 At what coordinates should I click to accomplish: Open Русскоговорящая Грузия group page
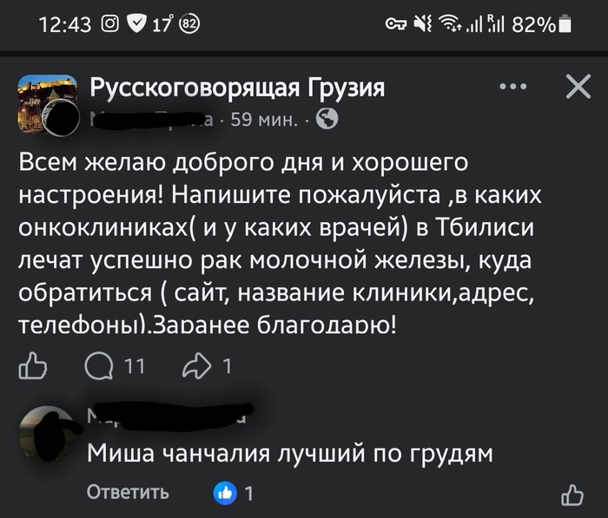tap(237, 88)
